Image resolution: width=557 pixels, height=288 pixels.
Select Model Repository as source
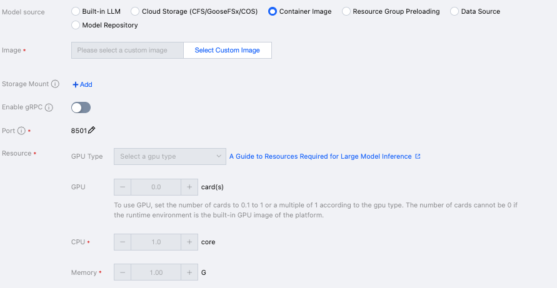click(x=76, y=25)
